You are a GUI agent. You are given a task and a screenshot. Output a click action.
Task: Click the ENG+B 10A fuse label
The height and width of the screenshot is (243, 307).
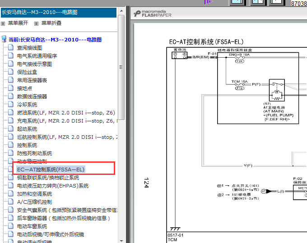coord(239,55)
